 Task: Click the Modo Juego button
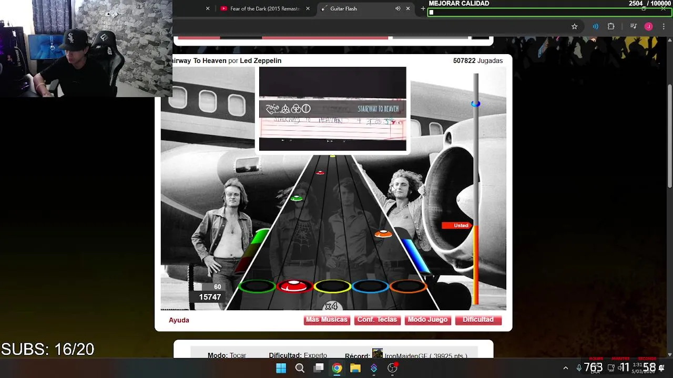point(427,320)
